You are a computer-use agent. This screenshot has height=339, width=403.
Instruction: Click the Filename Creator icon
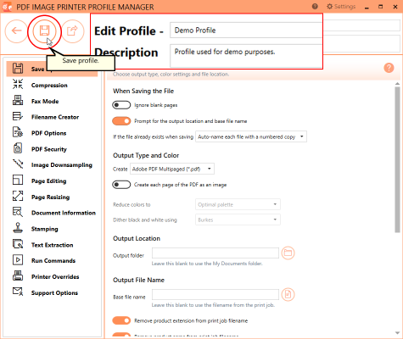[18, 116]
